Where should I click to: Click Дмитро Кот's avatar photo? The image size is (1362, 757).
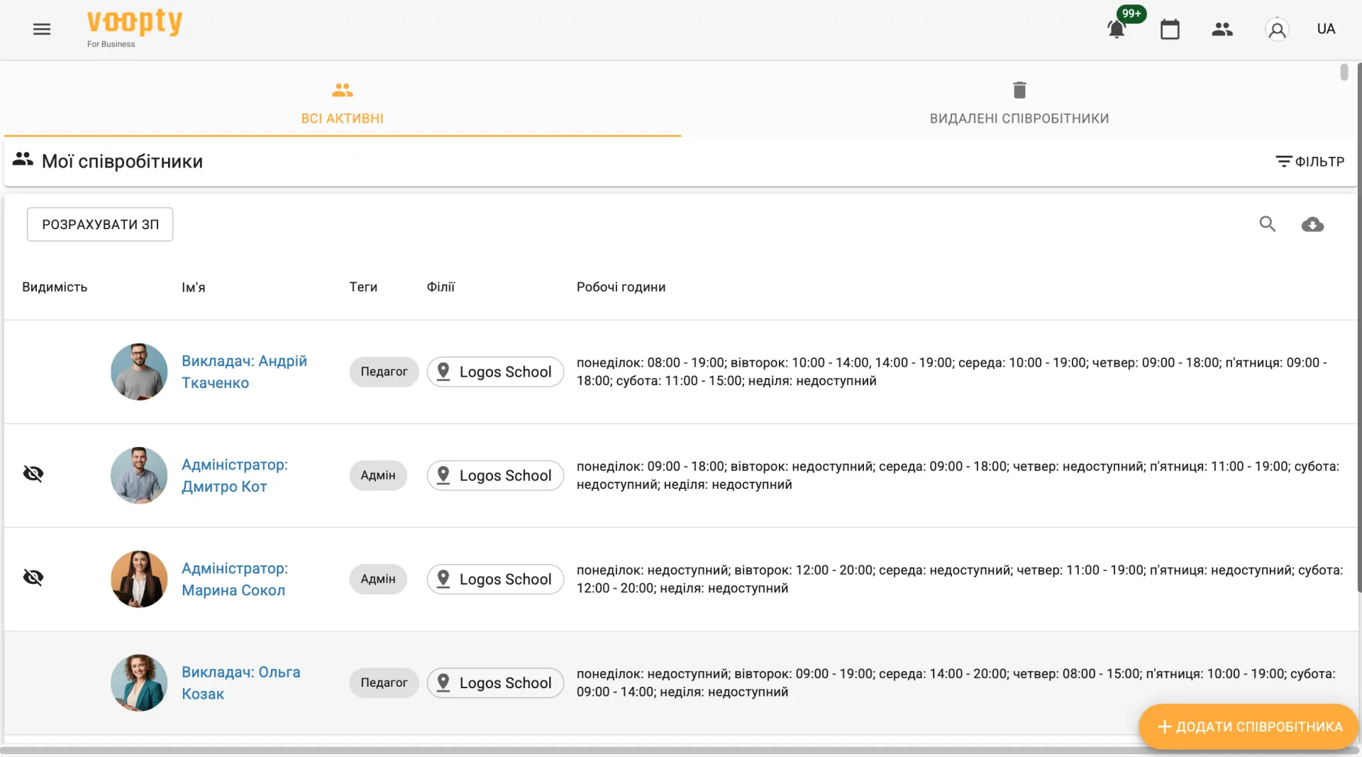tap(139, 475)
